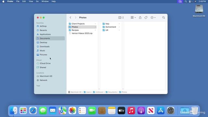Image resolution: width=208 pixels, height=117 pixels.
Task: Open FaceTime from the Dock
Action: [92, 110]
